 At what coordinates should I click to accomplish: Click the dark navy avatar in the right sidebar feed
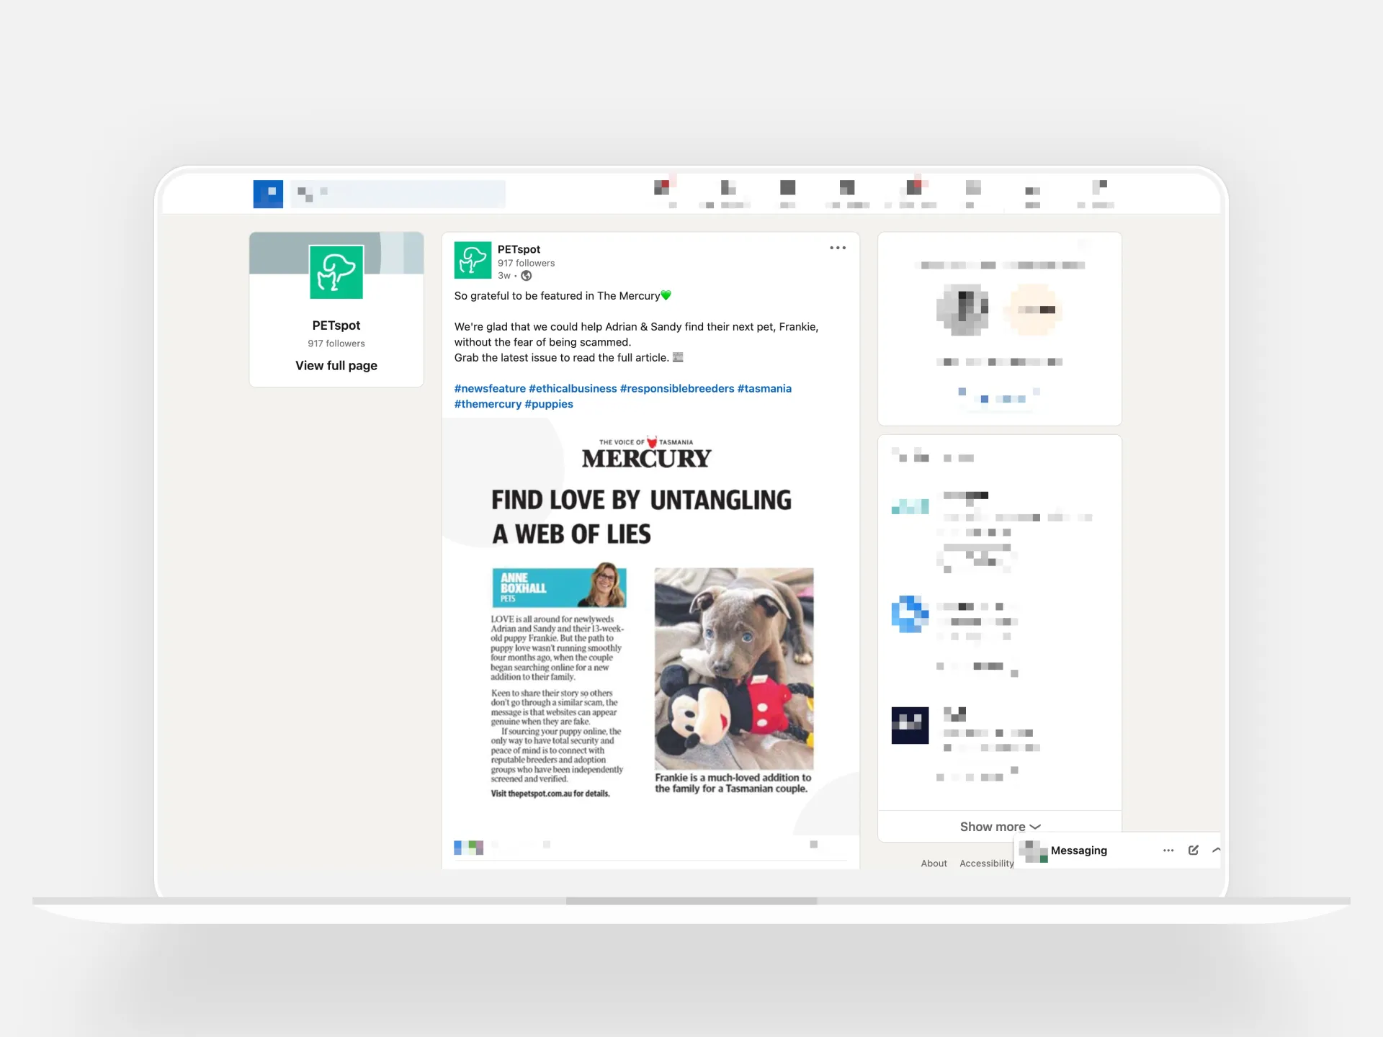910,726
